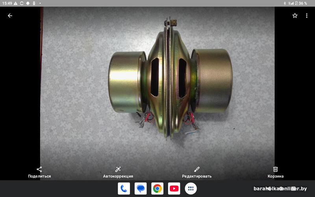315x197 pixels.
Task: Tap the share icon
Action: pyautogui.click(x=39, y=169)
